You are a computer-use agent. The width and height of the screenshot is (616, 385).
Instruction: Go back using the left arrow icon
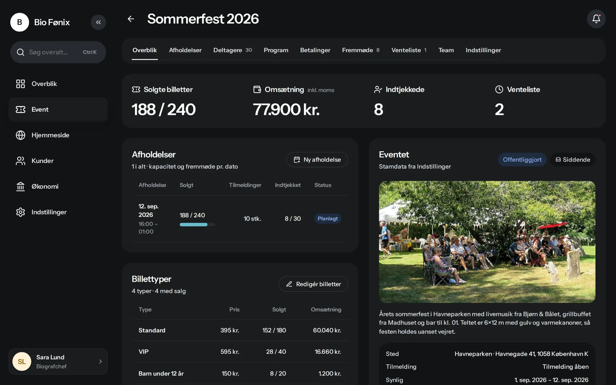tap(131, 19)
